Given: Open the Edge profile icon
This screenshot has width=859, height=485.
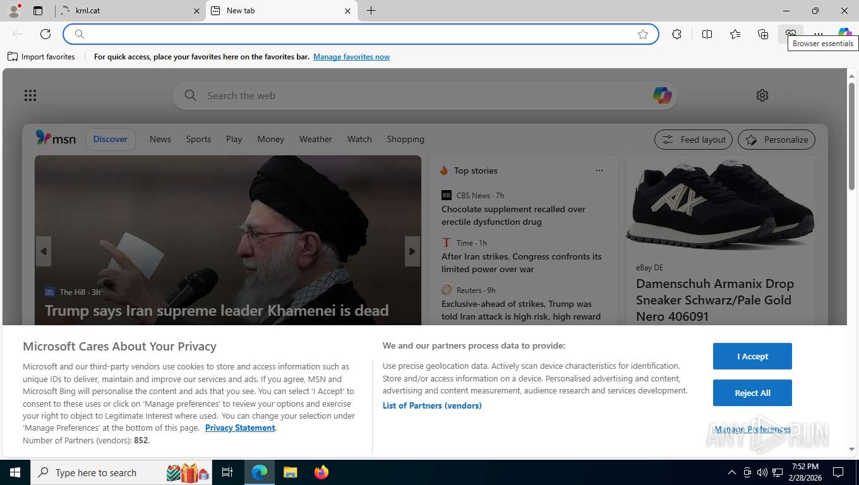Looking at the screenshot, I should 13,11.
